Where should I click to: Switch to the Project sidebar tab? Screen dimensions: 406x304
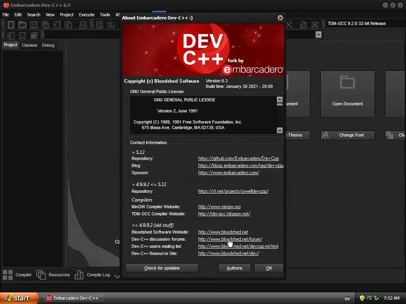10,45
